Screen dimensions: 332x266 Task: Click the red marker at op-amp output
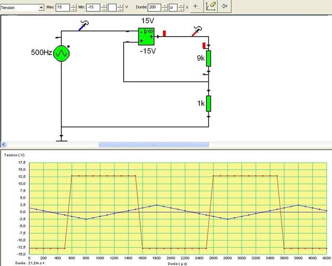tap(164, 34)
